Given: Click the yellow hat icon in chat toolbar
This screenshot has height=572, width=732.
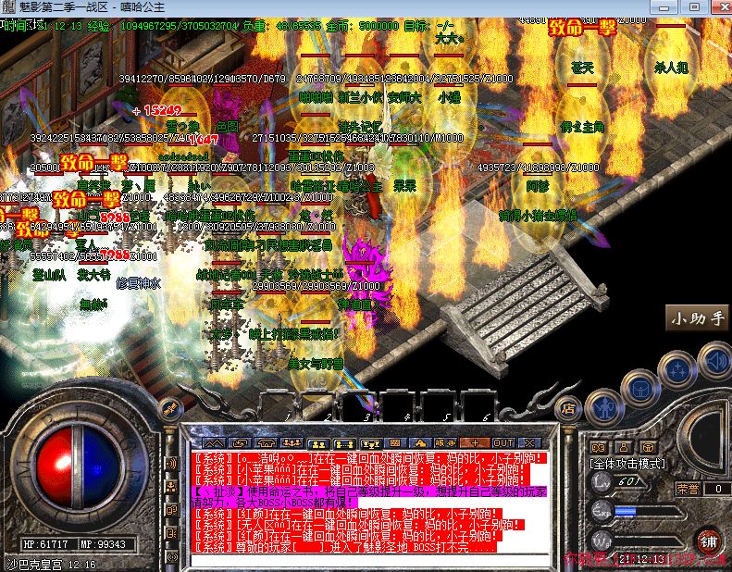Looking at the screenshot, I should click(420, 442).
